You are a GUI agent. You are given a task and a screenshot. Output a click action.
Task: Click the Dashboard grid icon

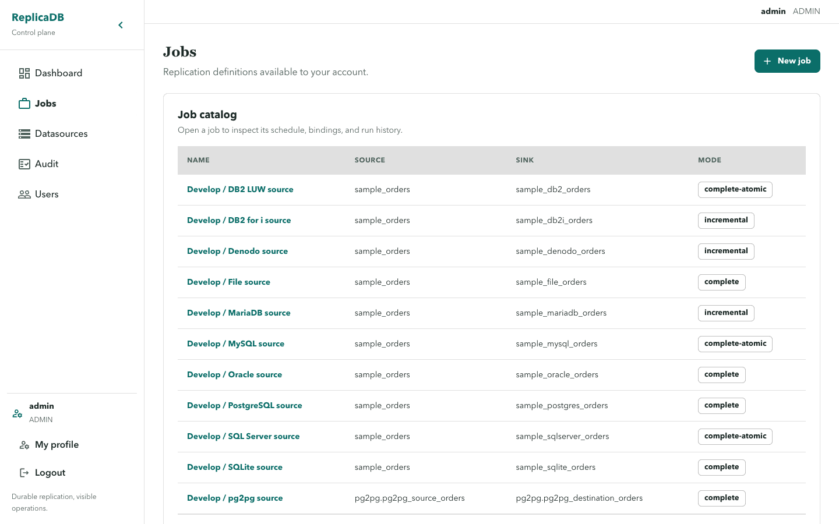pyautogui.click(x=24, y=73)
